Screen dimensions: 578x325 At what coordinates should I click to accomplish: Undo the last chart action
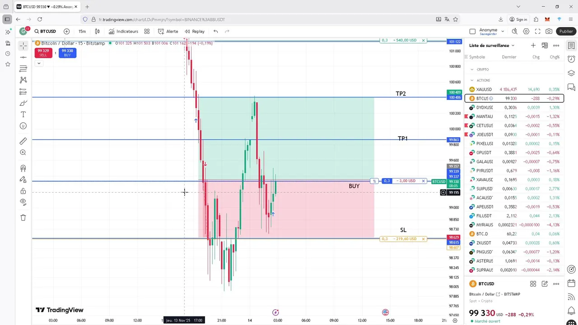[x=216, y=31]
